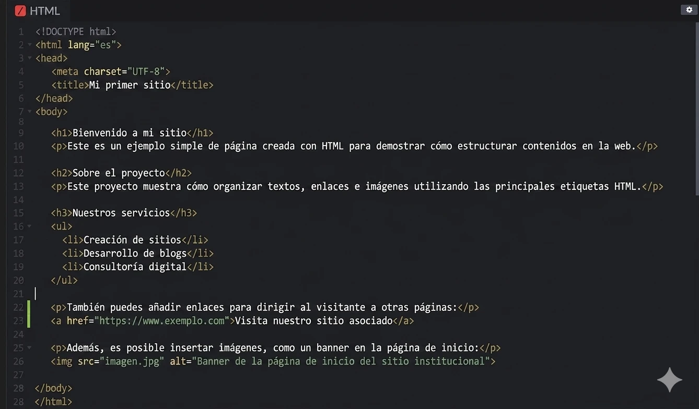The height and width of the screenshot is (409, 699).
Task: Open the HTML editor settings gear
Action: click(689, 9)
